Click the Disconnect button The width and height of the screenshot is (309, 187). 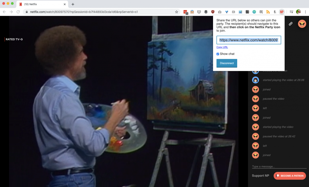click(227, 63)
